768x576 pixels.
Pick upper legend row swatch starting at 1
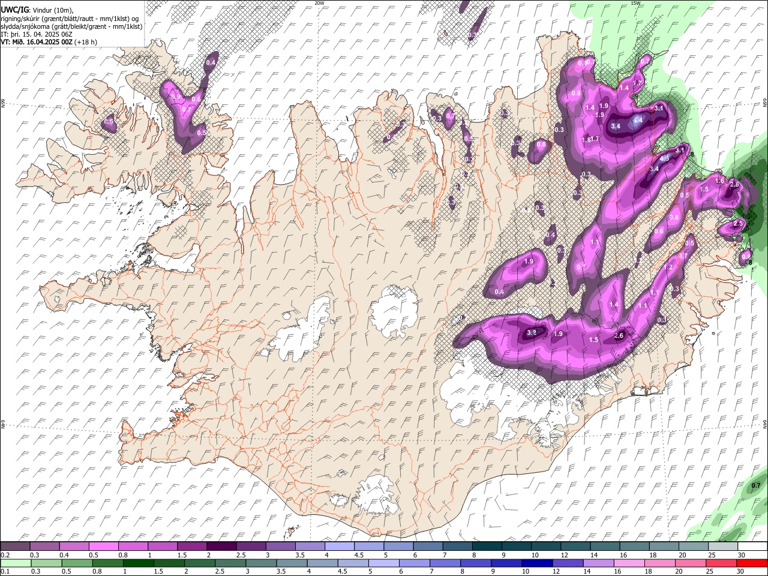click(x=163, y=547)
